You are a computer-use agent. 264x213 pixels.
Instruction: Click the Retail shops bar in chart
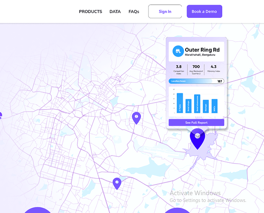click(188, 106)
